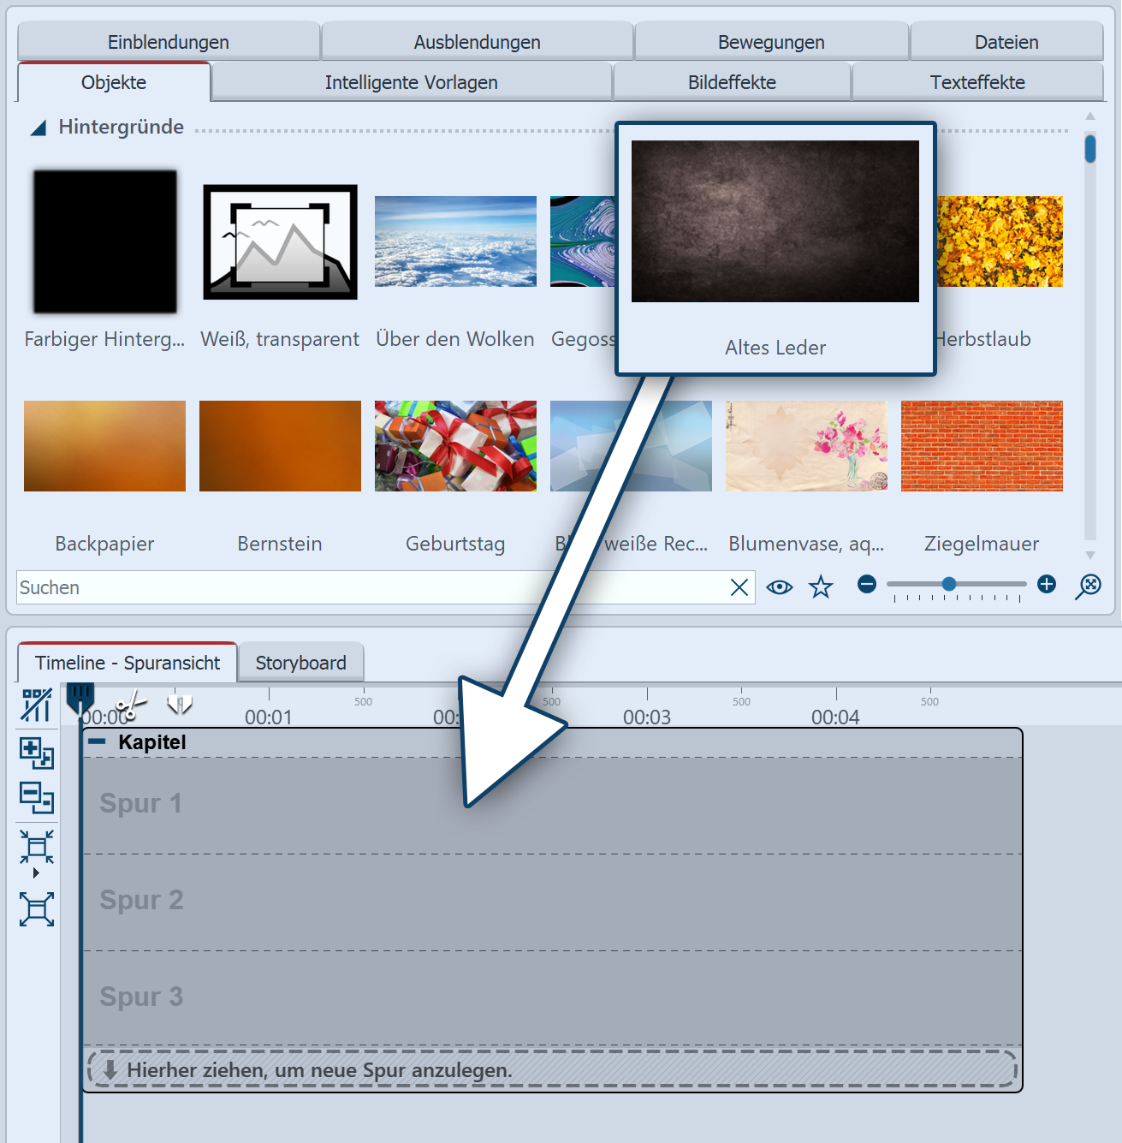Click the Kapitel header label

(151, 741)
